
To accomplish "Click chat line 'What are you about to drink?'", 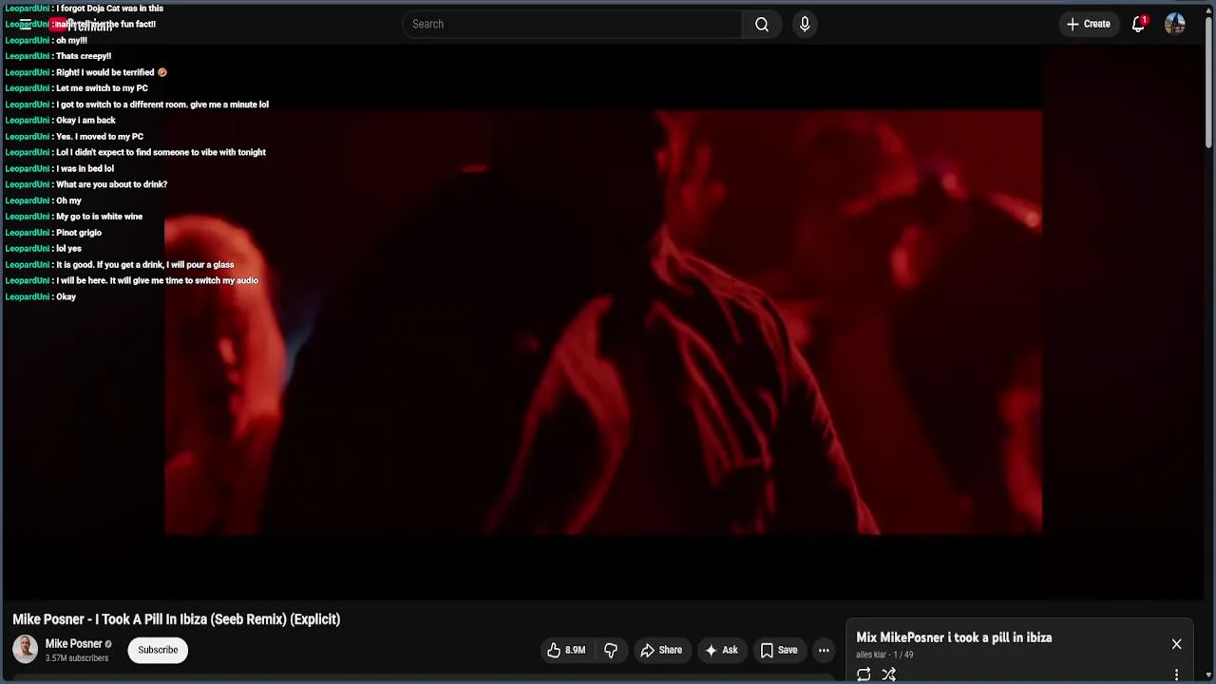I will tap(111, 184).
